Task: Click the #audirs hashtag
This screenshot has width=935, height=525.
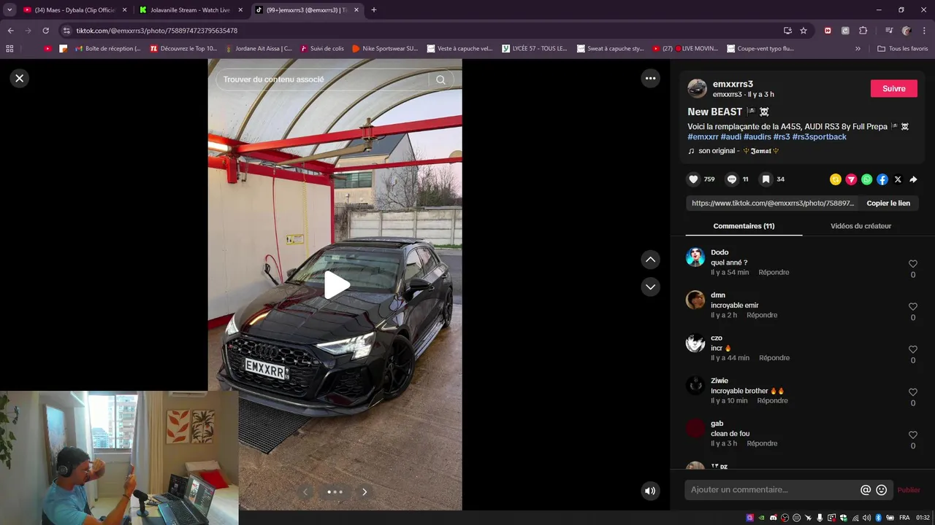Action: click(757, 137)
